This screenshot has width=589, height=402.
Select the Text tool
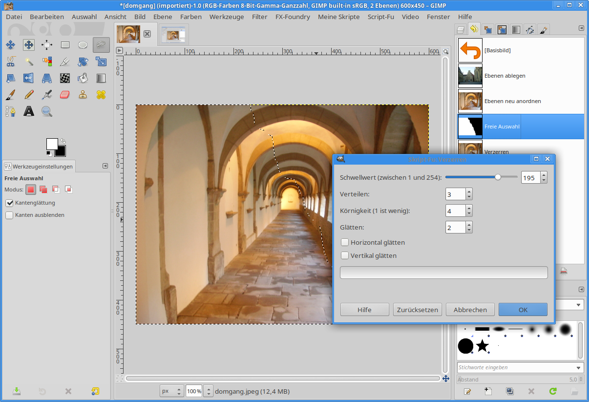pos(29,111)
